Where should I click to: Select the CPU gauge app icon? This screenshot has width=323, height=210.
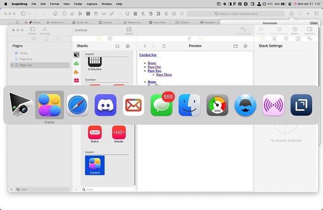(217, 105)
